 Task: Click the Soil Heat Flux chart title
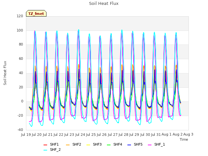click(x=104, y=4)
